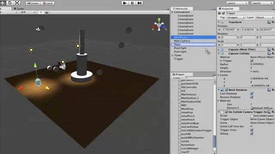
Task: Collapse the Center vector fields
Action: tap(218, 75)
